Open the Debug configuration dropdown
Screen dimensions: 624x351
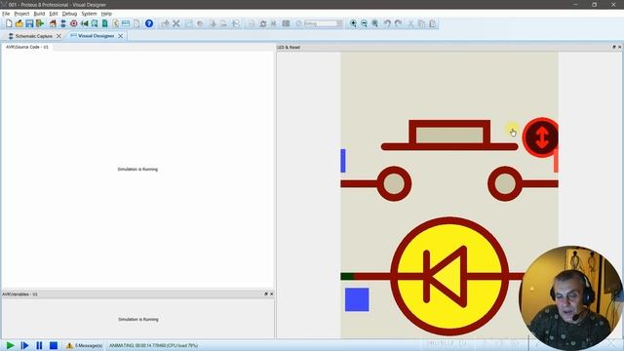(323, 23)
